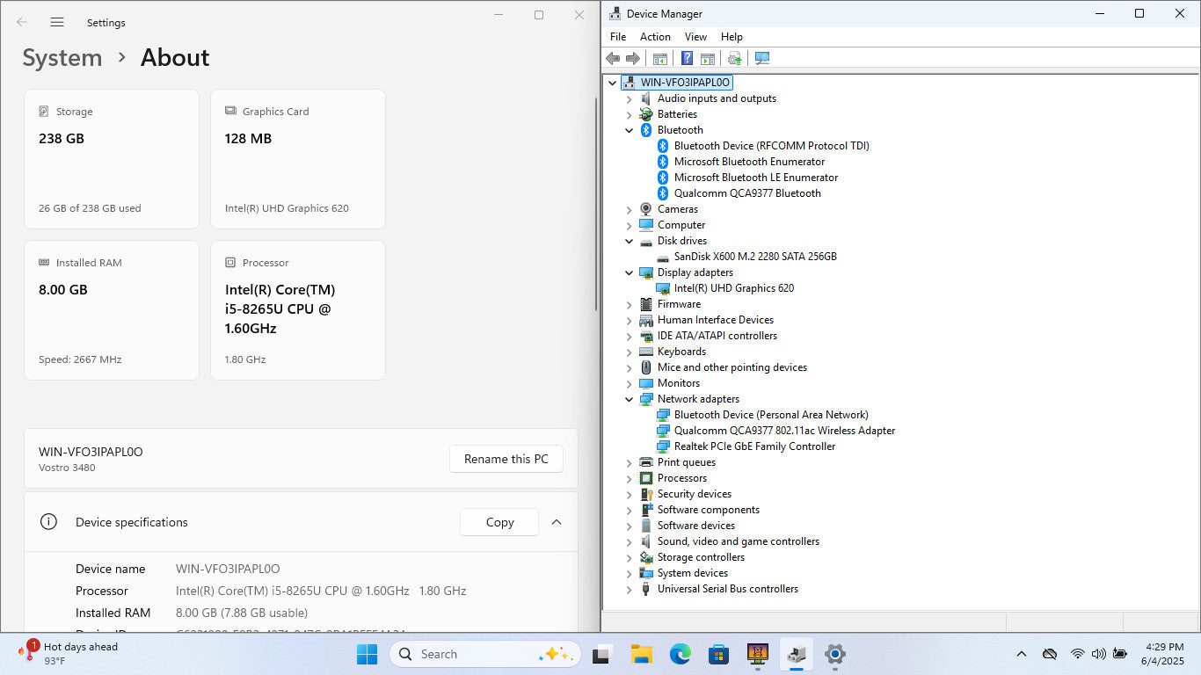The width and height of the screenshot is (1201, 675).
Task: Click the Security devices category icon
Action: [646, 494]
